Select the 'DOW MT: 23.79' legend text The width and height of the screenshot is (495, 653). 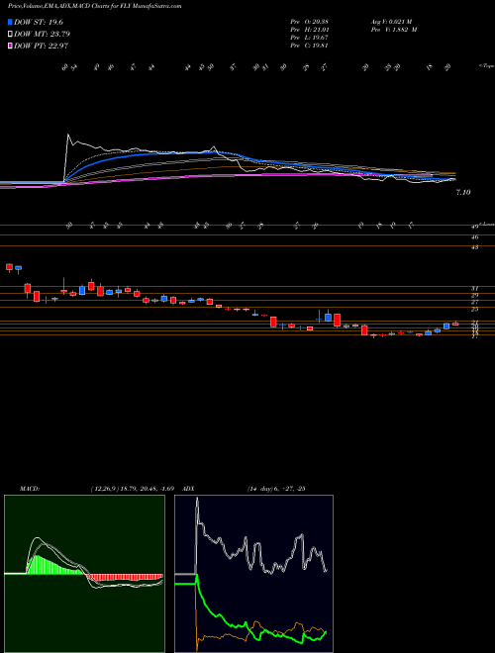(x=43, y=35)
